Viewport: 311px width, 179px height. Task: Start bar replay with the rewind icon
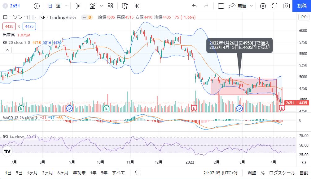137,6
